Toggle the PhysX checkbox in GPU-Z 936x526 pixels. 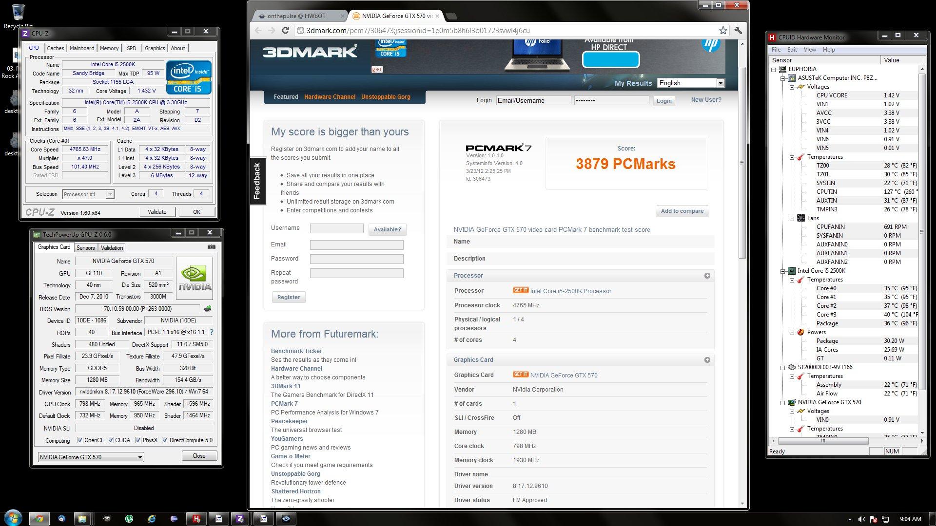click(138, 440)
